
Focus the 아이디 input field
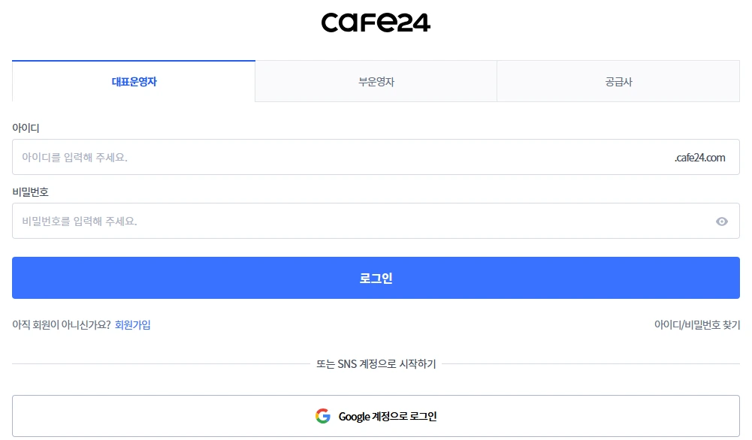pyautogui.click(x=300, y=157)
